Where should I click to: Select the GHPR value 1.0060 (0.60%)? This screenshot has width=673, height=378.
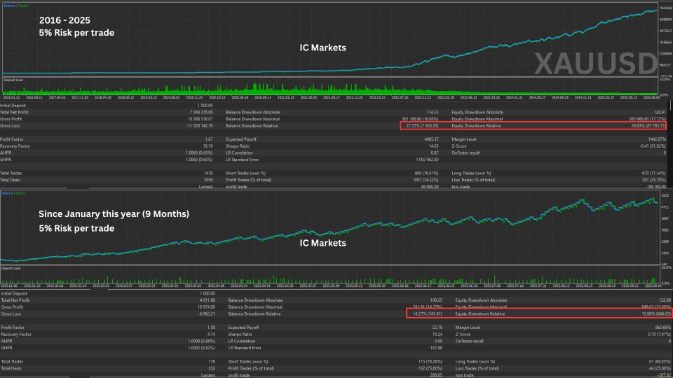[199, 160]
